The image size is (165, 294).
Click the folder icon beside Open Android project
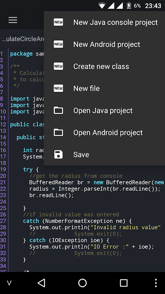click(x=58, y=133)
